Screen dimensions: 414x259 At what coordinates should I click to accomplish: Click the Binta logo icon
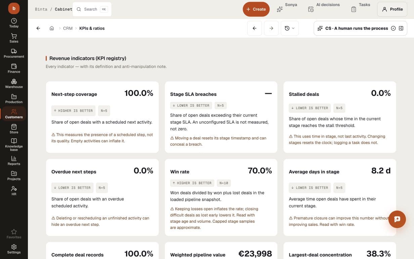(14, 8)
